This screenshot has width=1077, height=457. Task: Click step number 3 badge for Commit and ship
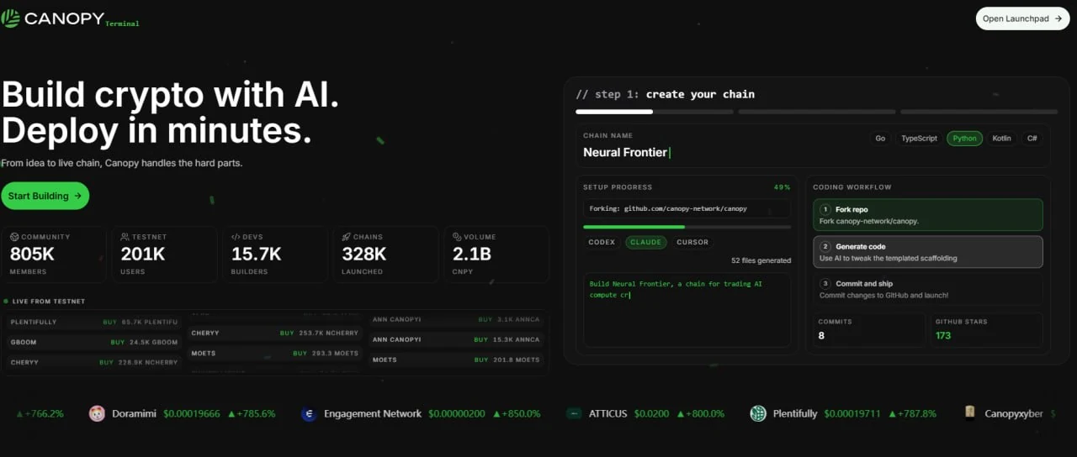coord(825,284)
